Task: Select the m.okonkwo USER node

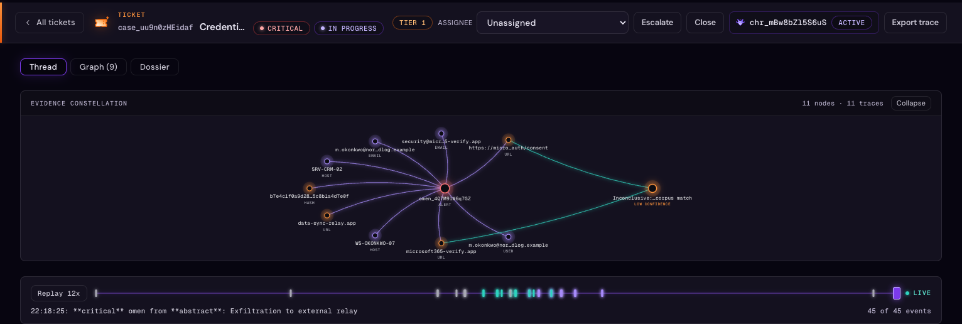Action: (508, 237)
